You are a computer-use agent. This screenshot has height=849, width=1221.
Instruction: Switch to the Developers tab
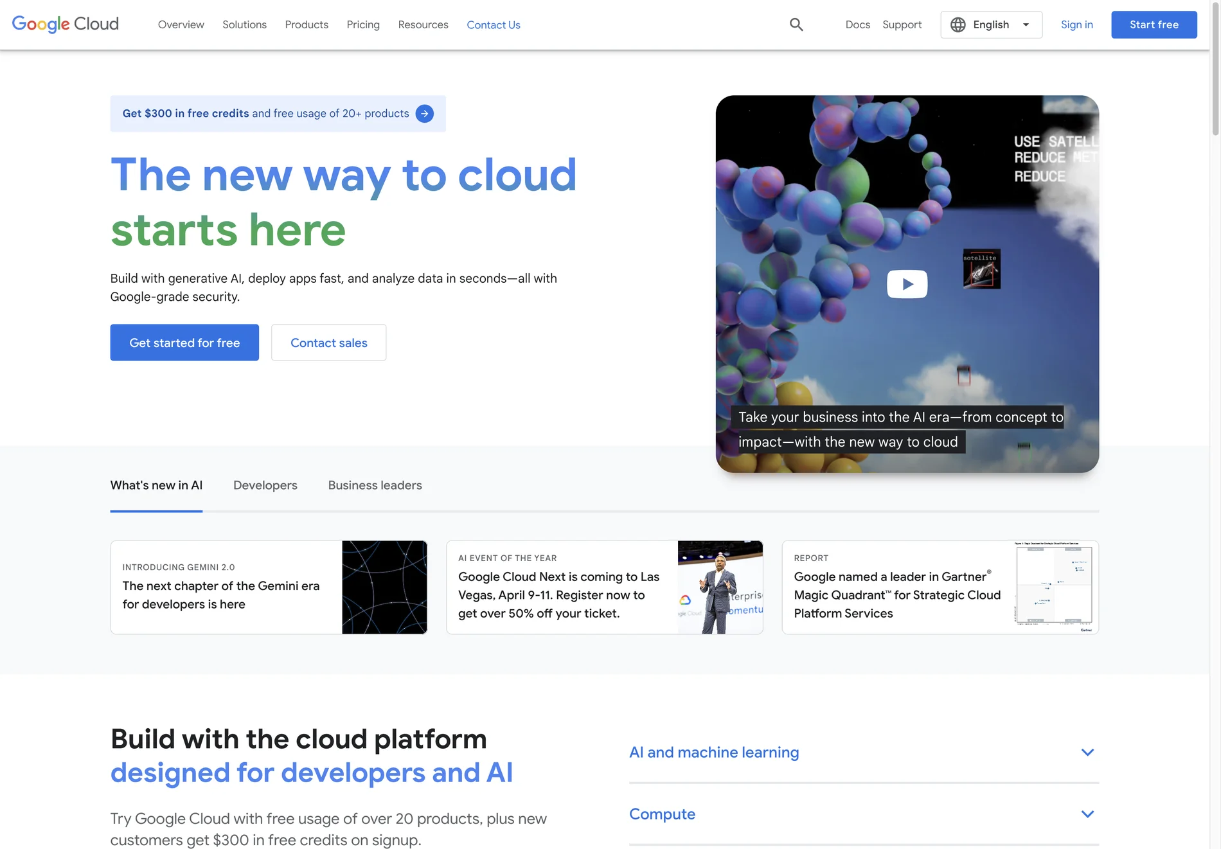coord(265,485)
